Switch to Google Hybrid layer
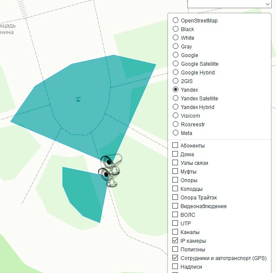The width and height of the screenshot is (276, 273). pos(175,72)
